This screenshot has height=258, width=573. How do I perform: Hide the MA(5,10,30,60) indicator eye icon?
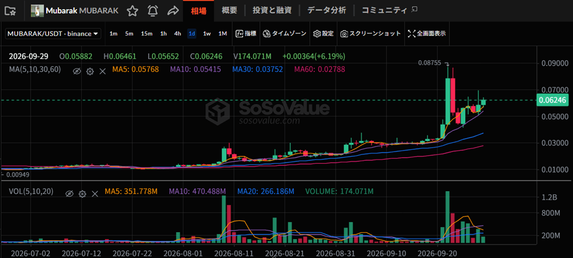pyautogui.click(x=76, y=71)
